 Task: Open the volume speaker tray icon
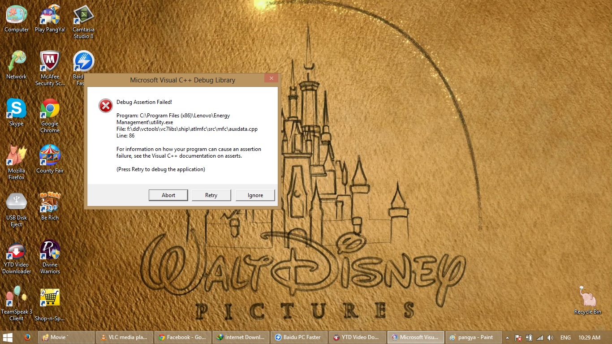(x=550, y=338)
